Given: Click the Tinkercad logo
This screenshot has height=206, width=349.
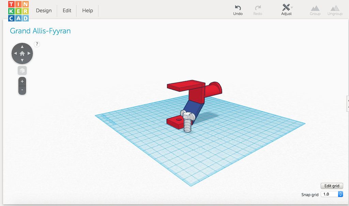Looking at the screenshot, I should click(x=18, y=10).
